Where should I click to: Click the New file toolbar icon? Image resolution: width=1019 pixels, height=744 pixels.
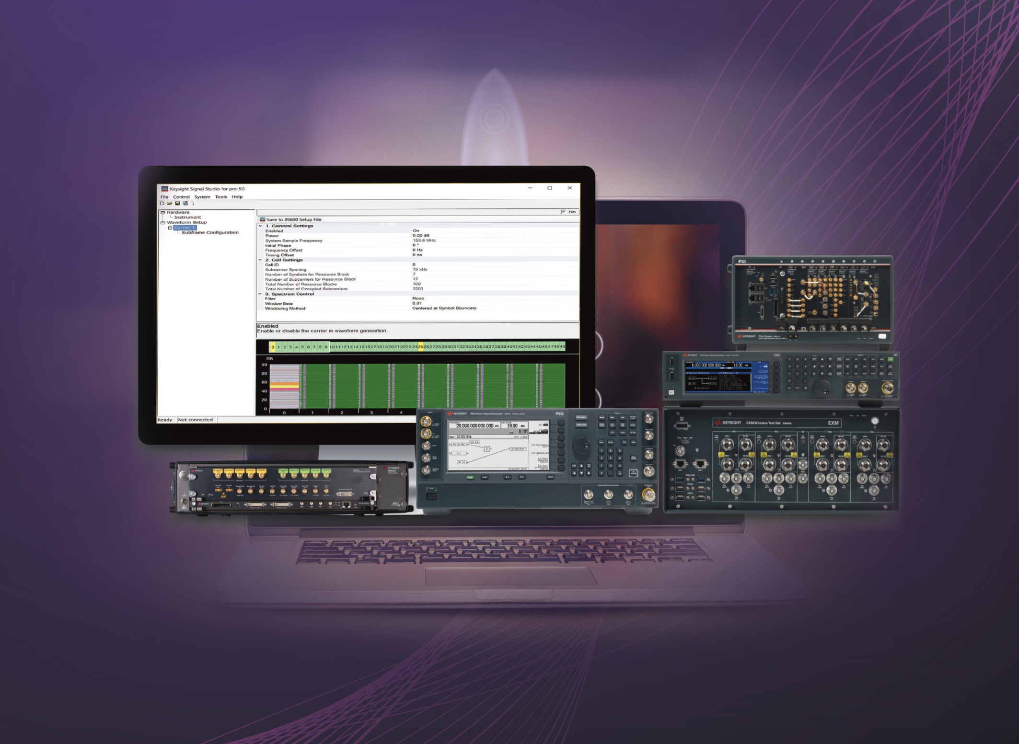coord(162,203)
